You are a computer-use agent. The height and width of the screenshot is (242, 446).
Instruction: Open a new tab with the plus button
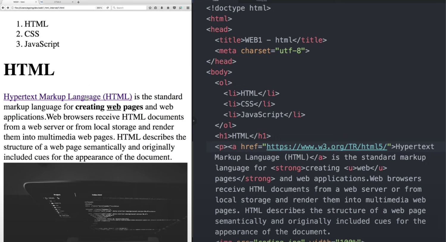pyautogui.click(x=78, y=2)
